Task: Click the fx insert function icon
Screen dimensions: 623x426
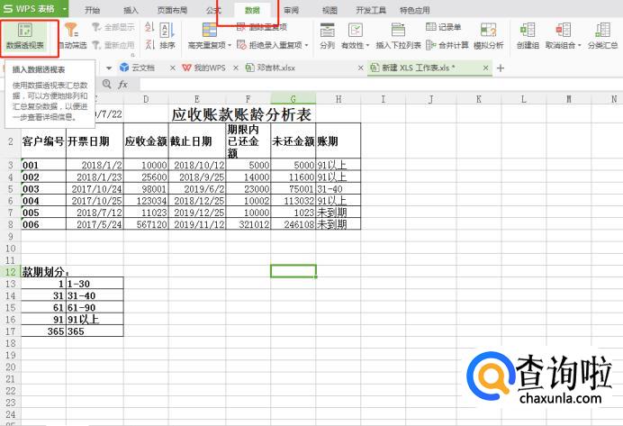Action: [x=123, y=85]
